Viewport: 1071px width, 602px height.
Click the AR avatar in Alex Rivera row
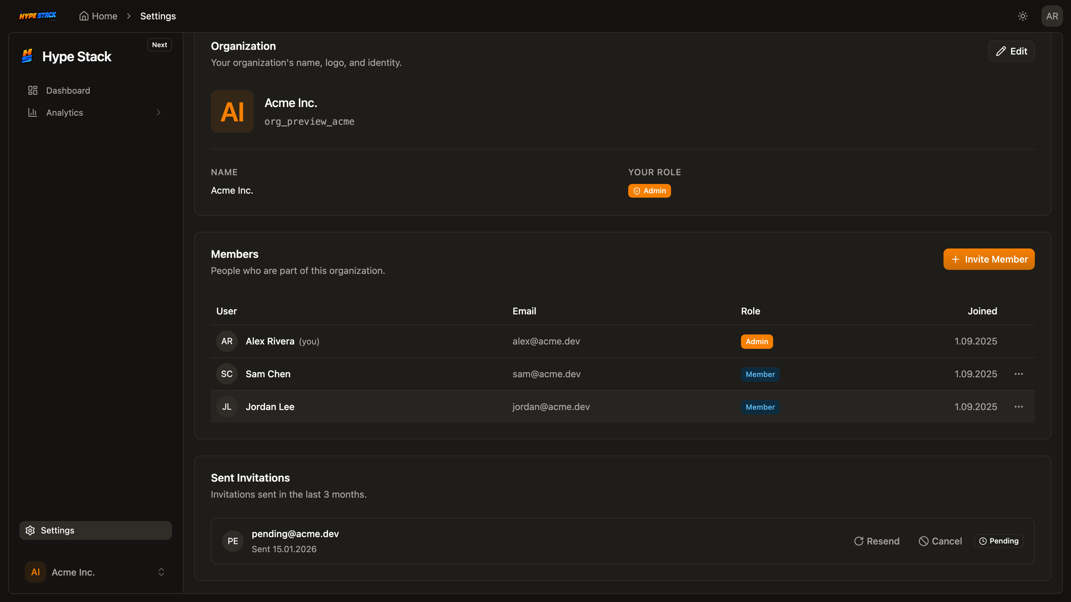click(227, 341)
